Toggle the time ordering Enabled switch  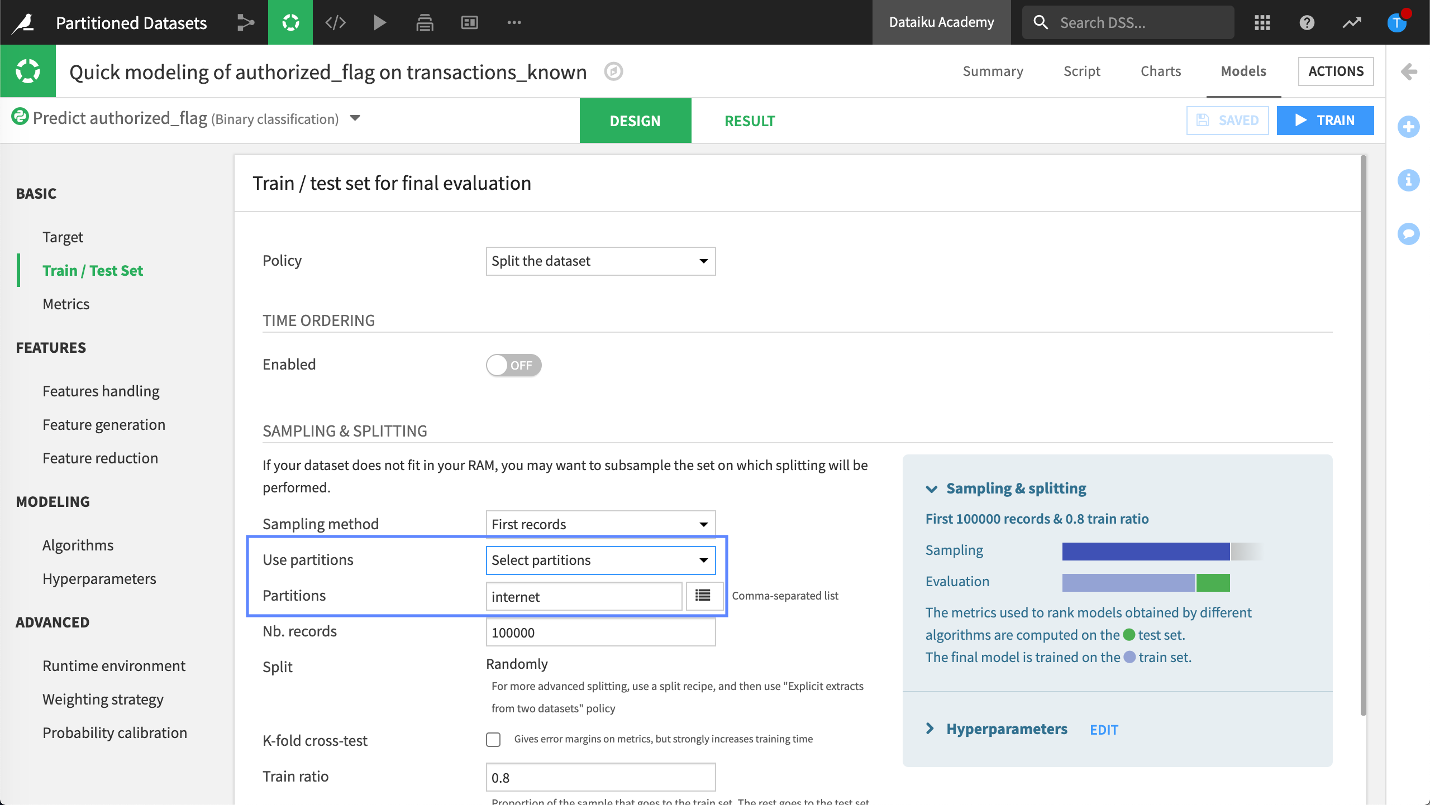pyautogui.click(x=513, y=365)
